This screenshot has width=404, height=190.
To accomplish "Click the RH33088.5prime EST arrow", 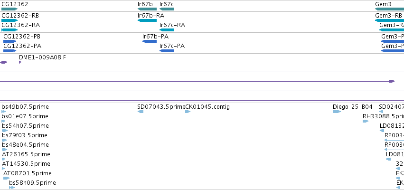I will [366, 121].
